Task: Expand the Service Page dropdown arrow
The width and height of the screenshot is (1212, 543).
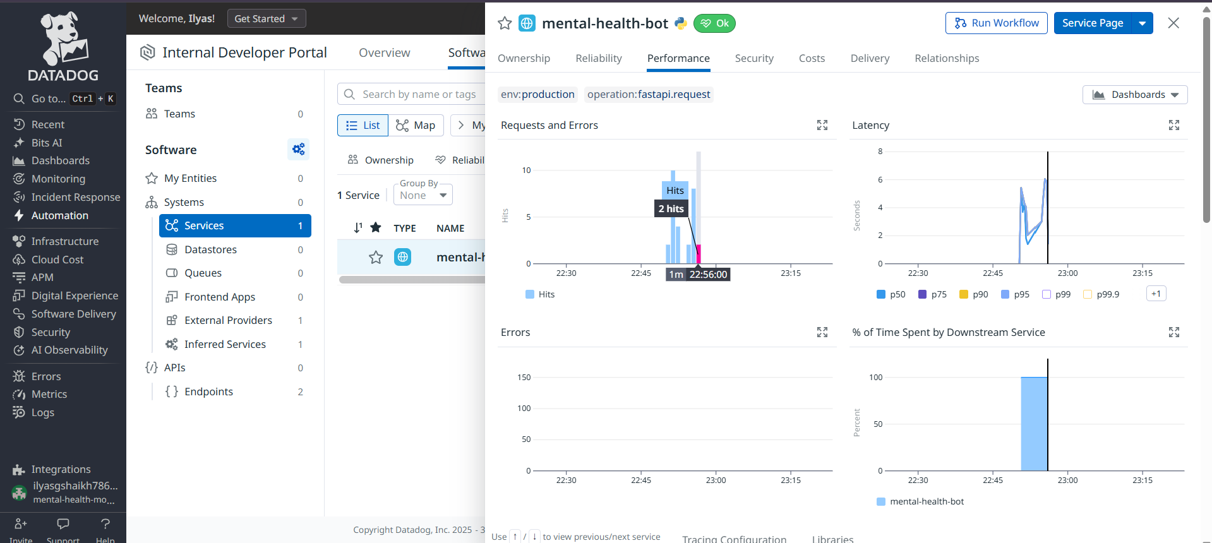Action: tap(1142, 23)
